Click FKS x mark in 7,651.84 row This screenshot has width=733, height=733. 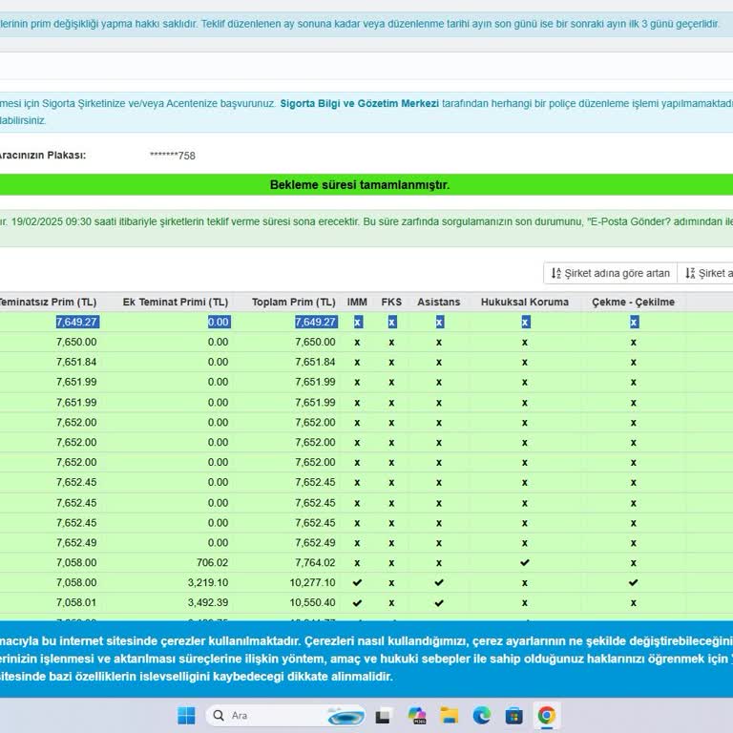click(x=391, y=363)
